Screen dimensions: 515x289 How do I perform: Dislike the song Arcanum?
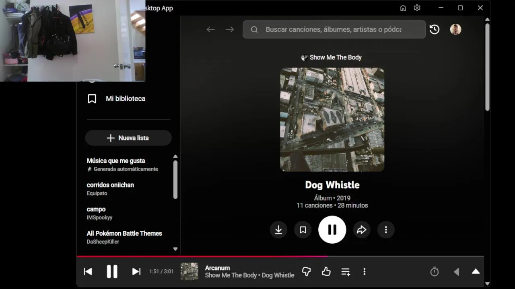[x=307, y=272]
